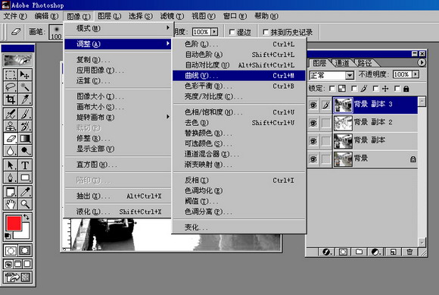439x295 pixels.
Task: Open 文件 menu
Action: 15,16
